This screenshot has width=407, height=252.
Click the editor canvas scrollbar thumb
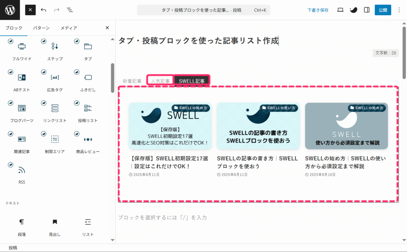point(404,52)
